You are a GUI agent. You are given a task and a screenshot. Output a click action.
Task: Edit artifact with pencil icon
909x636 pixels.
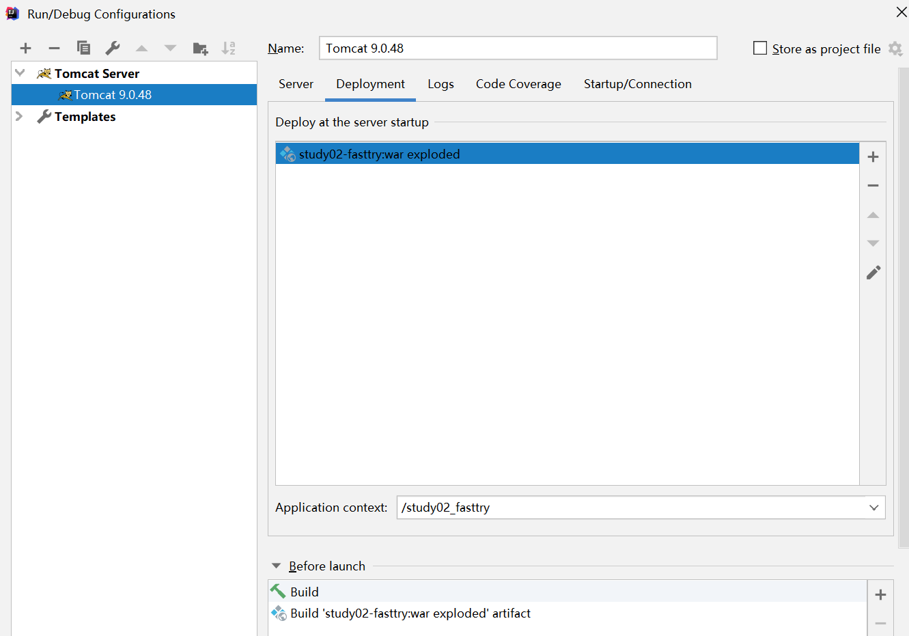tap(873, 273)
